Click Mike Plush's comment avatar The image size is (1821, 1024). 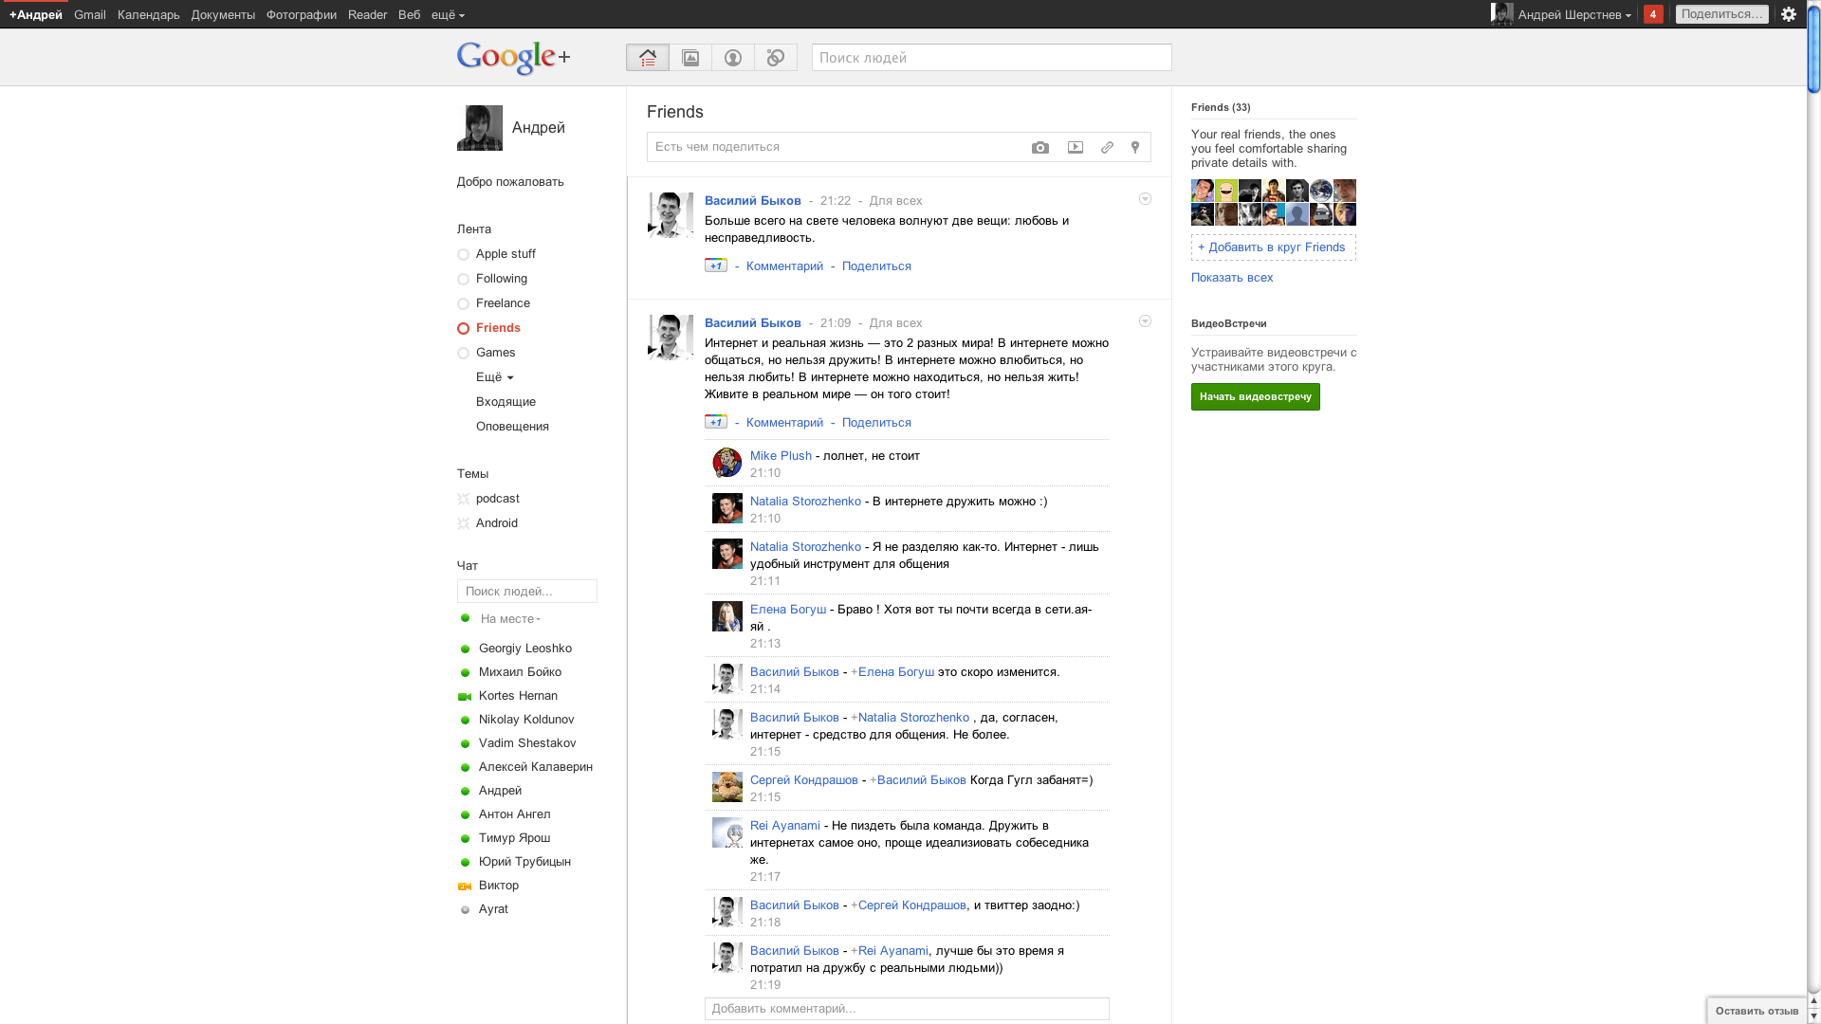pos(727,463)
